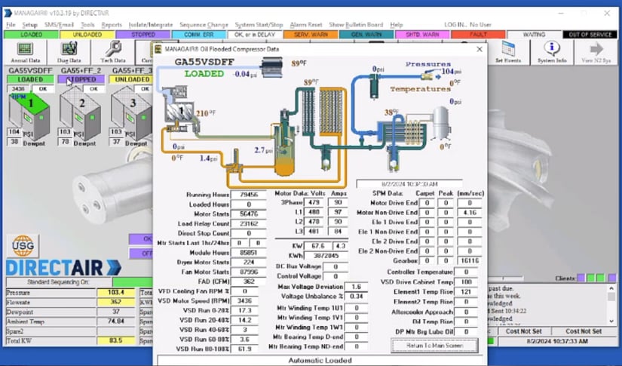Click the orange SERV. WARN legend swatch
The width and height of the screenshot is (622, 366).
[x=311, y=35]
